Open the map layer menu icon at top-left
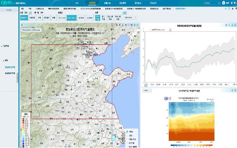 point(22,25)
